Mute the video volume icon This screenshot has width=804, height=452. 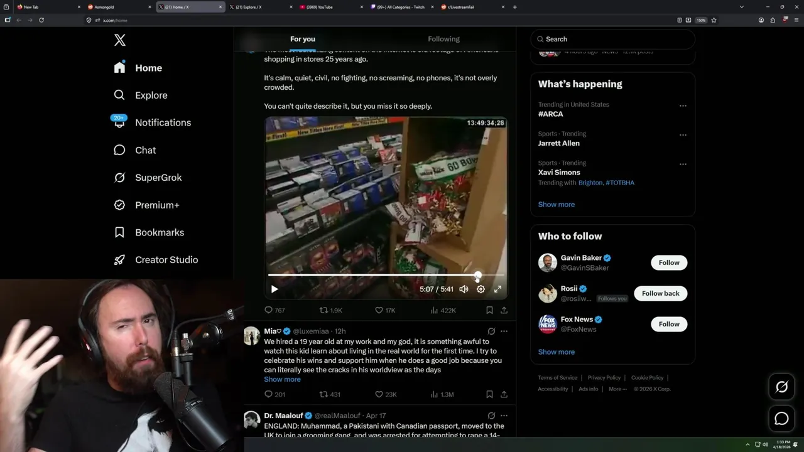(464, 289)
